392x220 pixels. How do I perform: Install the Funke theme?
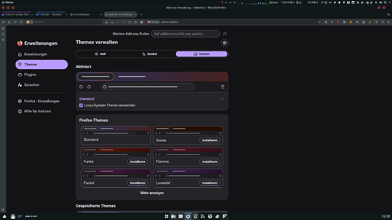click(x=137, y=162)
